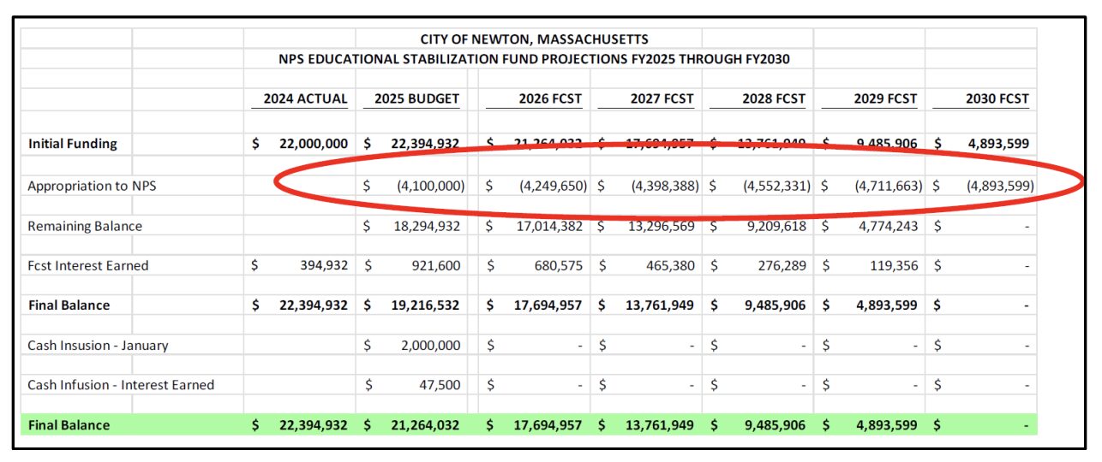Image resolution: width=1102 pixels, height=462 pixels.
Task: Click the 47,500 interest earned infusion cell
Action: pyautogui.click(x=440, y=385)
